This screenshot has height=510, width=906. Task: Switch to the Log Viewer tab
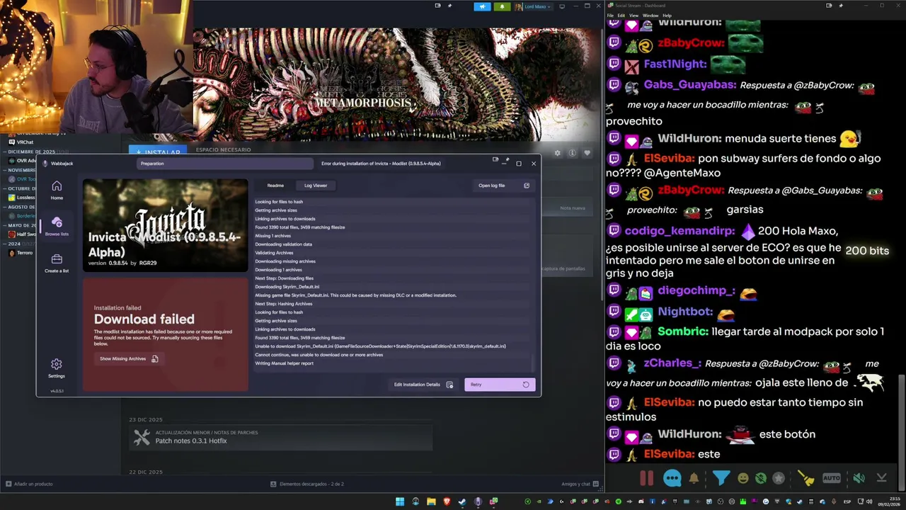[316, 186]
